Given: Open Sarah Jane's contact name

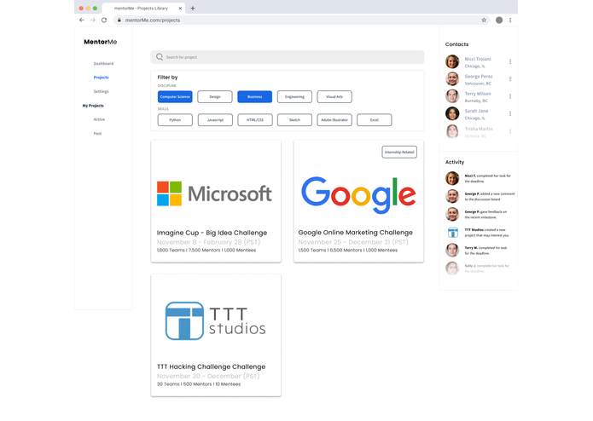Looking at the screenshot, I should pyautogui.click(x=476, y=111).
